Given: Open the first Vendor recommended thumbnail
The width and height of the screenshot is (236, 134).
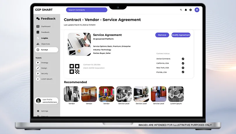Looking at the screenshot, I should point(72,94).
